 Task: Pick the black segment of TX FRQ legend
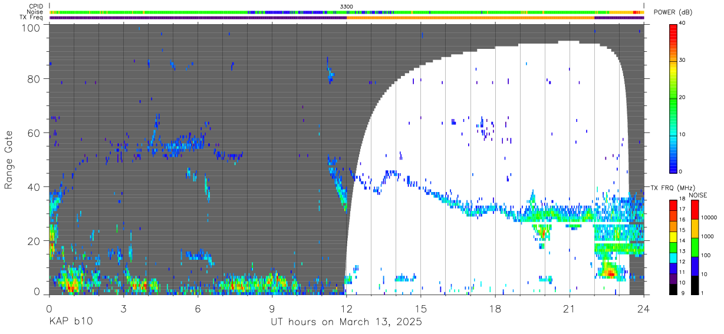pyautogui.click(x=673, y=288)
